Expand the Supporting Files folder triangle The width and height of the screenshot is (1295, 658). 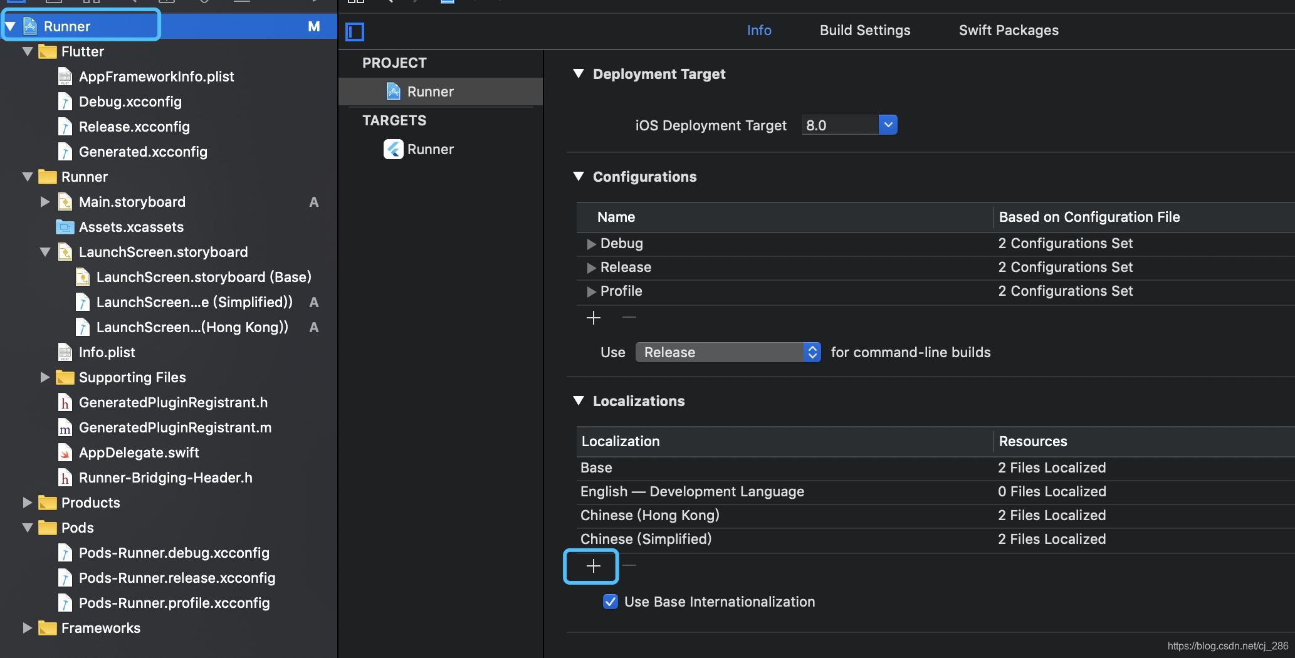point(45,377)
